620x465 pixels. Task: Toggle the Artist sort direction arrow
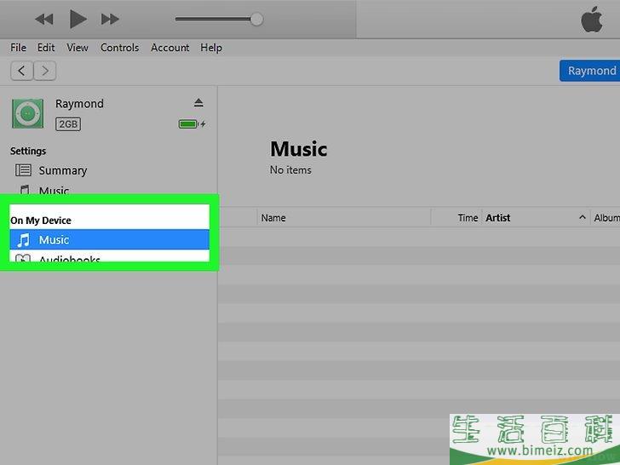click(x=582, y=217)
